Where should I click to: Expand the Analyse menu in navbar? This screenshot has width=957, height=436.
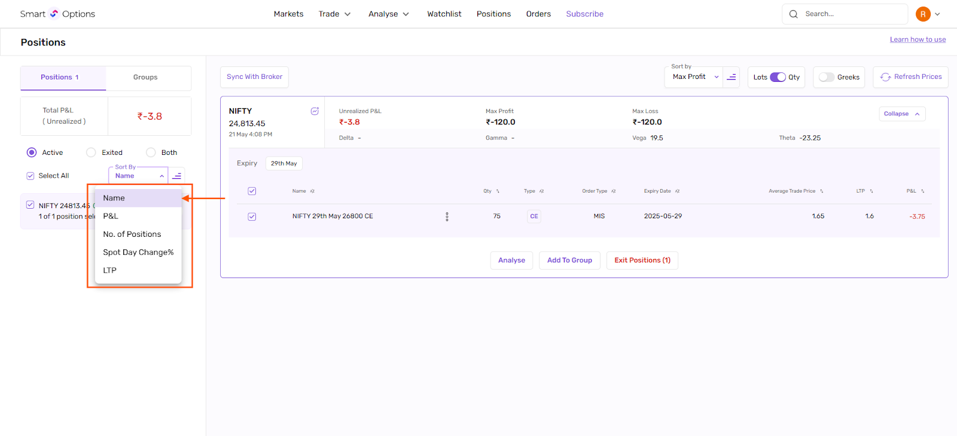[389, 14]
